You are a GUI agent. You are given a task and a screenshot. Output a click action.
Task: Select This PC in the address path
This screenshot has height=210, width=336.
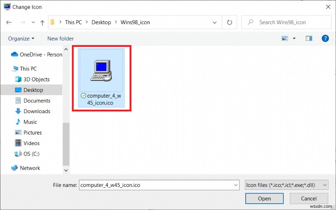(x=73, y=22)
